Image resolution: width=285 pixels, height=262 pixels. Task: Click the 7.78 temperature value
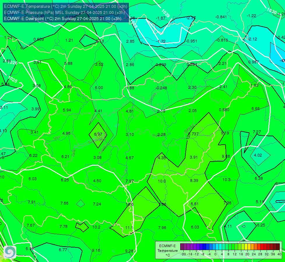[63, 226]
